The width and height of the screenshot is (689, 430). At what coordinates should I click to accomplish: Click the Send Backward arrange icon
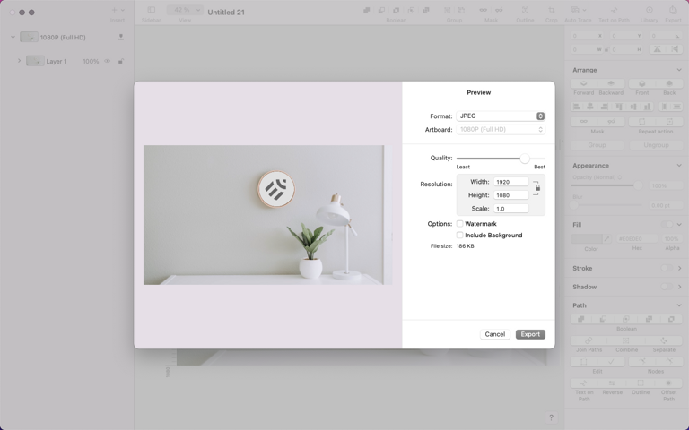click(611, 83)
